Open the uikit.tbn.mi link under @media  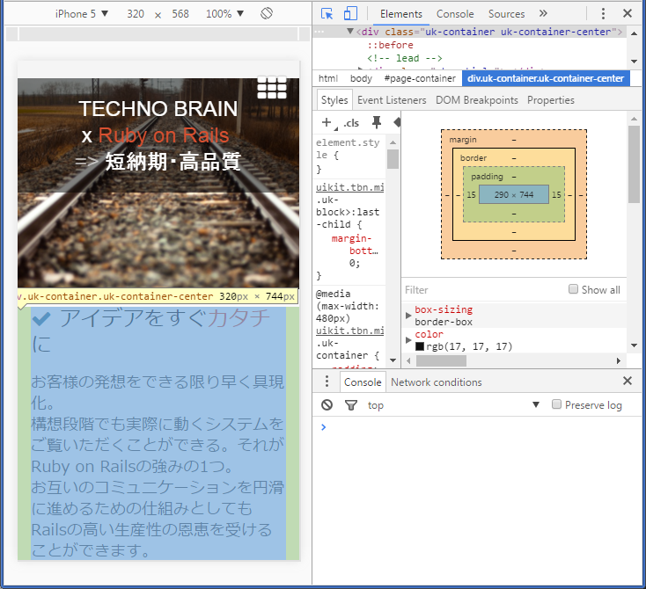(349, 331)
